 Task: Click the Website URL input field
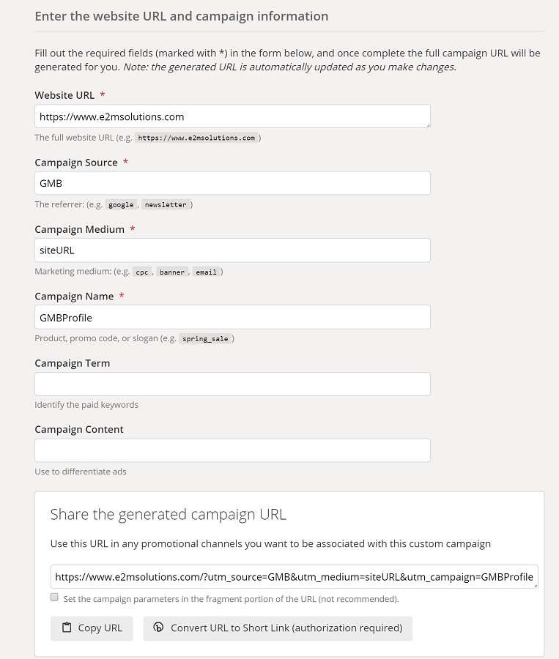(232, 116)
